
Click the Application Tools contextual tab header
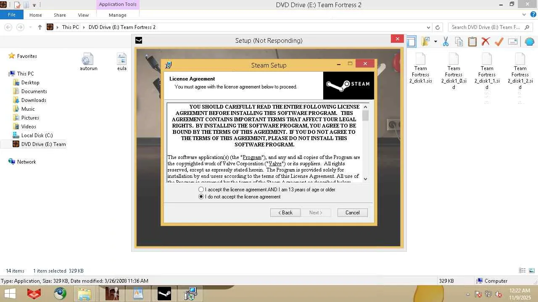tap(118, 5)
